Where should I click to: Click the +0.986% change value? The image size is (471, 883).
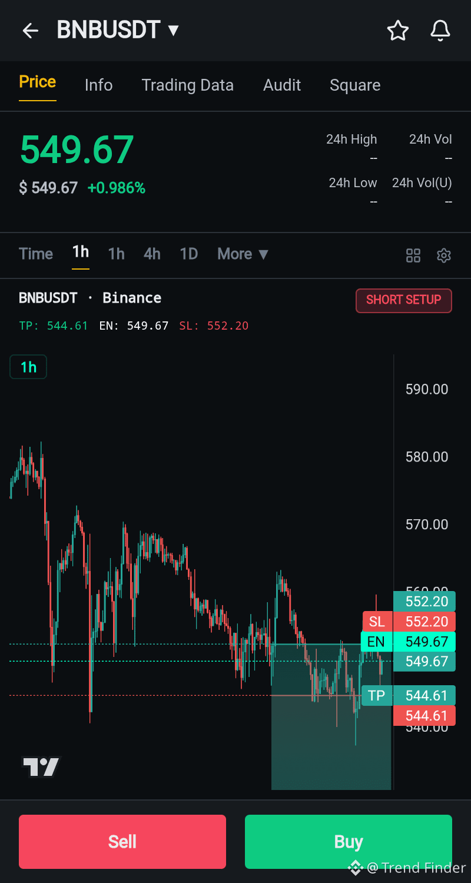[x=117, y=188]
